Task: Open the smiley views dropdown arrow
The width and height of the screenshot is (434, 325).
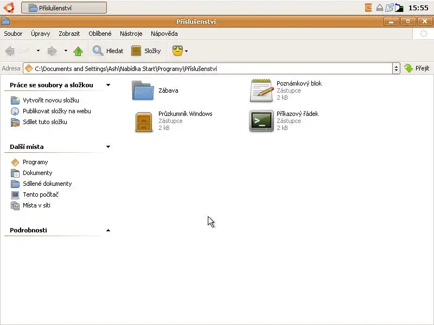Action: point(186,51)
